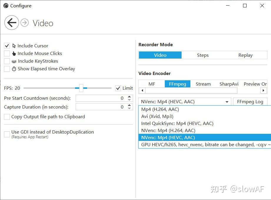Viewport: 271px width, 200px height.
Task: Click the Captura logo in the title bar
Action: point(6,6)
